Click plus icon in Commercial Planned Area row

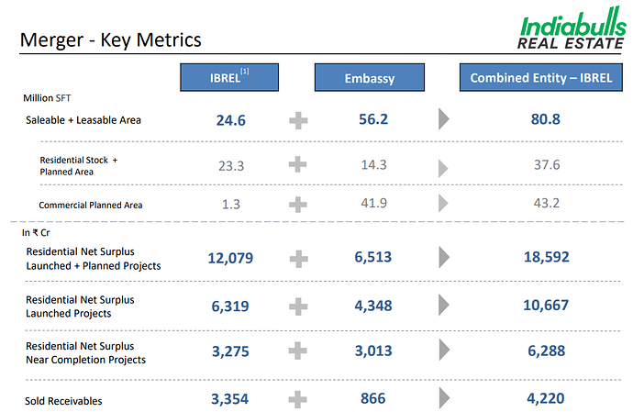tap(298, 204)
